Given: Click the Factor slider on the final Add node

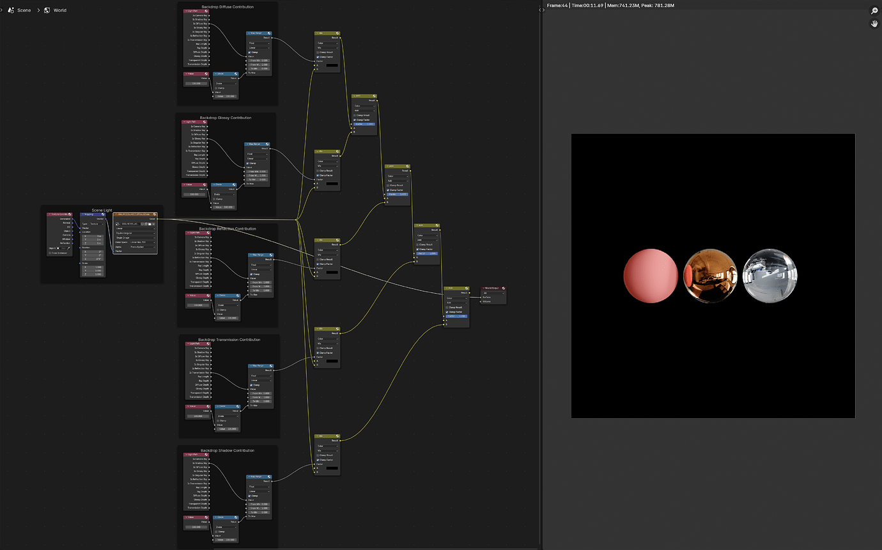Looking at the screenshot, I should (x=456, y=316).
